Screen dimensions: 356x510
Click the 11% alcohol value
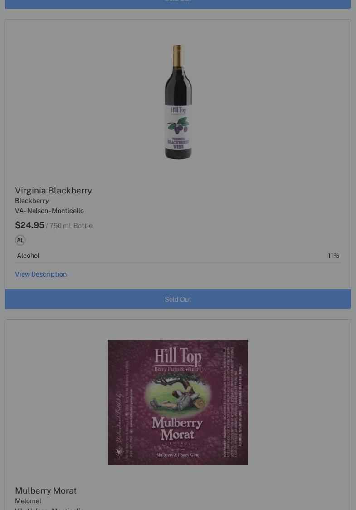coord(333,256)
